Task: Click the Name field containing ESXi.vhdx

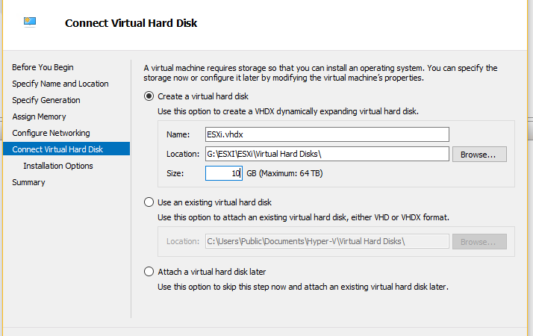Action: pos(326,134)
